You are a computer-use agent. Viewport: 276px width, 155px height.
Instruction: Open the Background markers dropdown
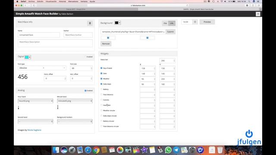[x=75, y=121]
